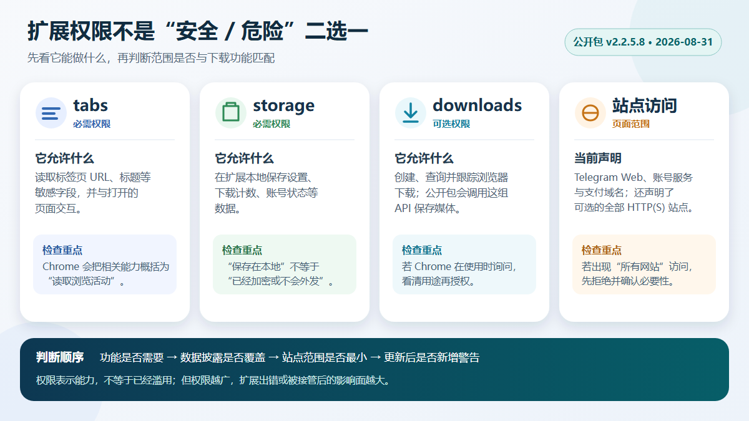This screenshot has width=749, height=421.
Task: Click 它允许什么 in the storage card
Action: coord(244,158)
